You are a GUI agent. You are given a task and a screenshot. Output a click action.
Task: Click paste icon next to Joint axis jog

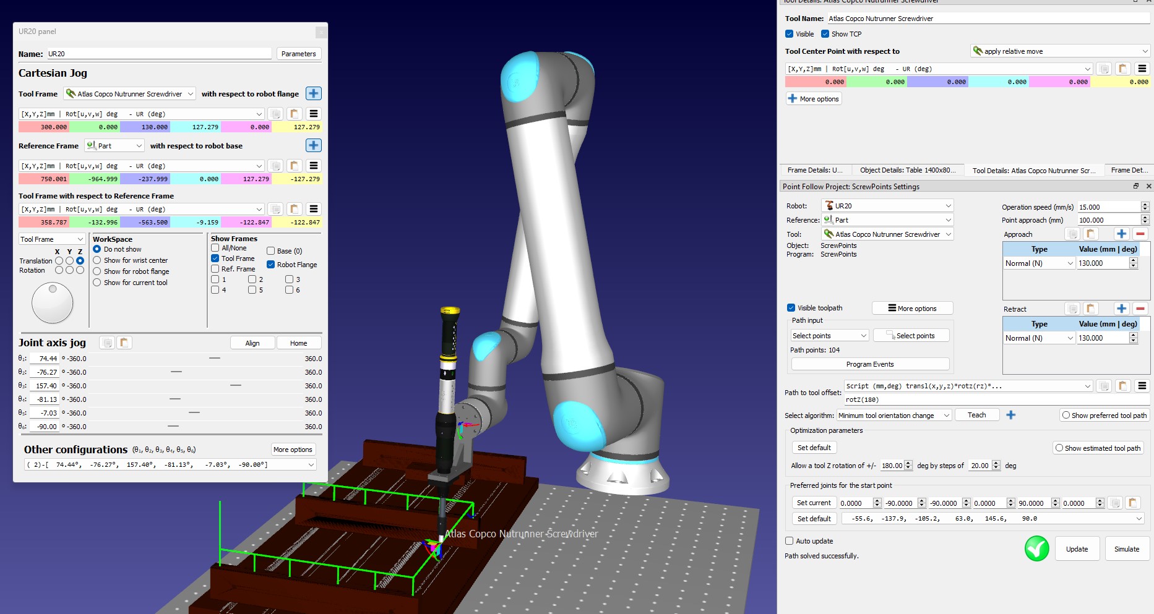coord(124,343)
